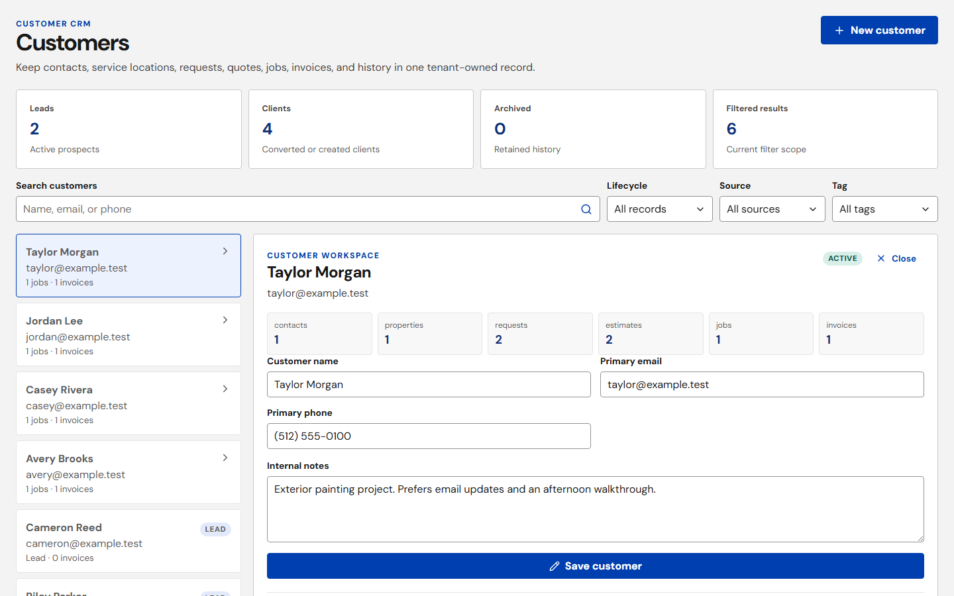Open Casey Rivera's customer record
The image size is (954, 596).
tap(129, 403)
